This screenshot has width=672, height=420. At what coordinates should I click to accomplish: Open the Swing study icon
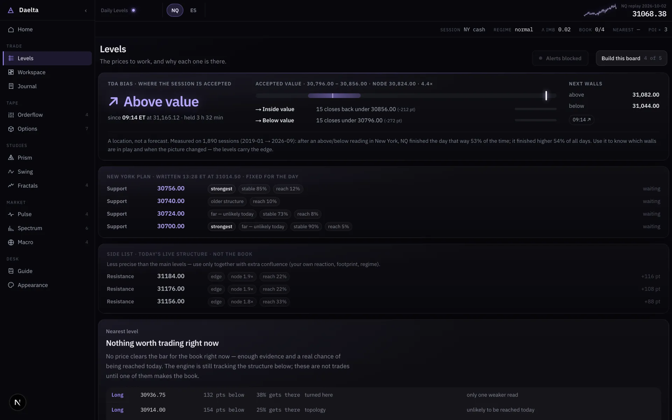(x=11, y=171)
